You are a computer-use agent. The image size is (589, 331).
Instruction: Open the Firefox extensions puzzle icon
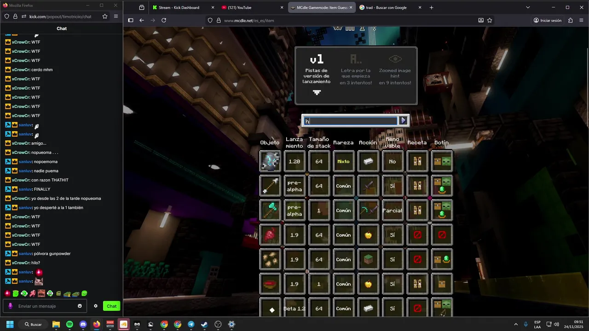tap(570, 20)
